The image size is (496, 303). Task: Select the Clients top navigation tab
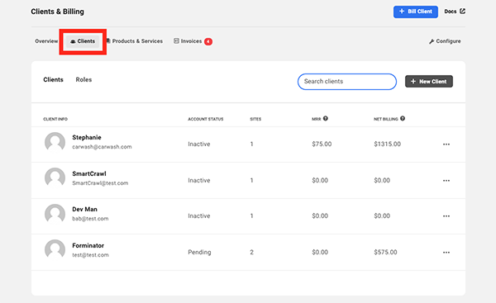pos(83,41)
